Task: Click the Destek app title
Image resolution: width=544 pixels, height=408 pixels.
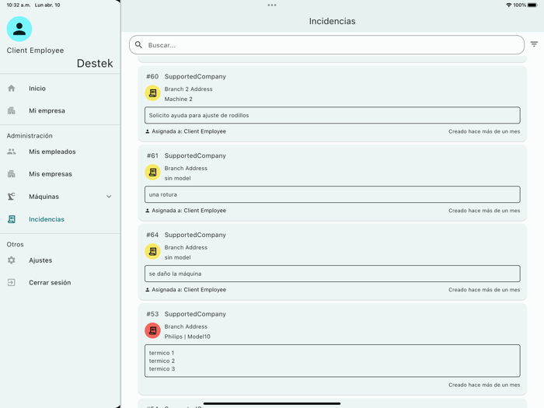Action: 95,63
